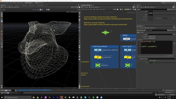Select the gl_lit wrangle node in Card 1
The width and height of the screenshot is (176, 99).
click(128, 57)
